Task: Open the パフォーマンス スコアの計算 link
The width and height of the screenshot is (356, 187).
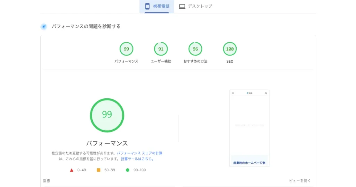Action: [139, 153]
